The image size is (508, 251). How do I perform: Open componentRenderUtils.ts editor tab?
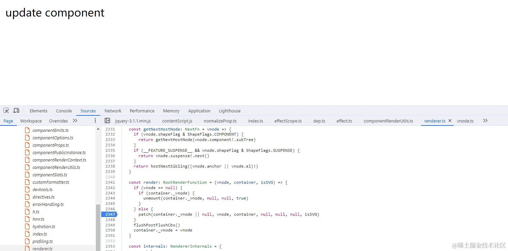(x=388, y=121)
